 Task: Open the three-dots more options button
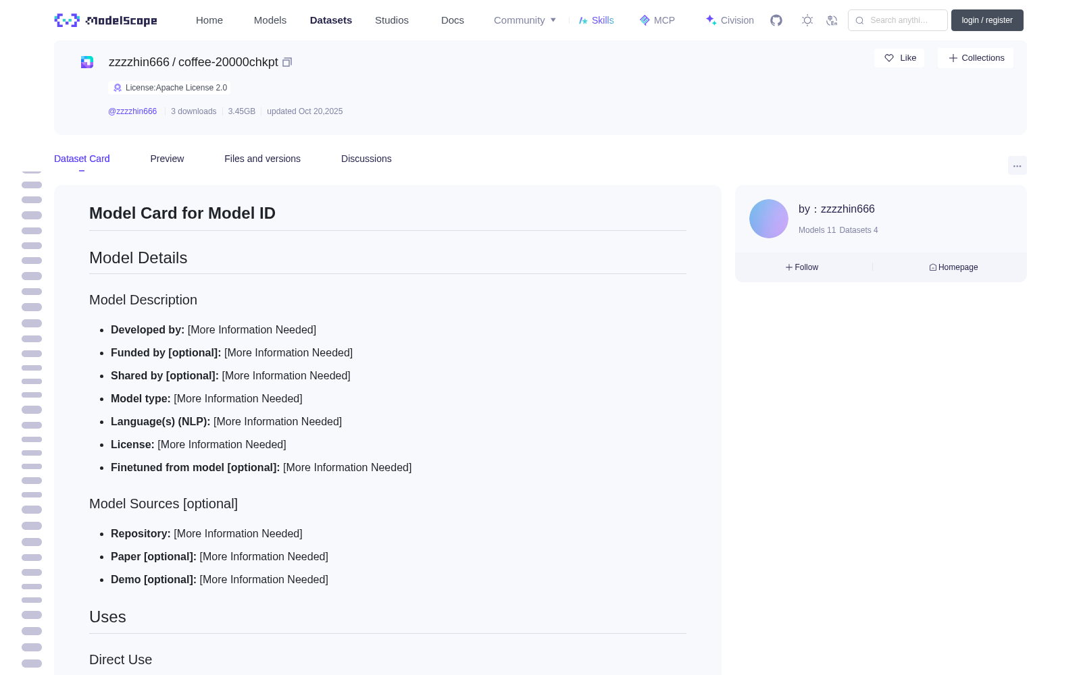(x=1017, y=165)
